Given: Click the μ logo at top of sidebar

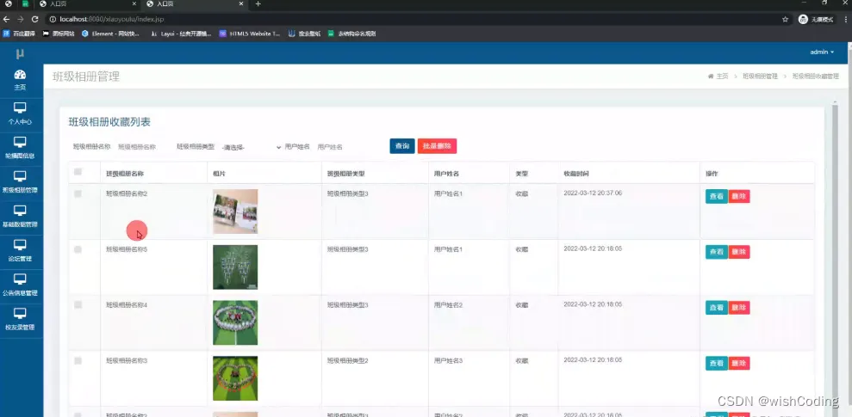Looking at the screenshot, I should click(x=20, y=53).
